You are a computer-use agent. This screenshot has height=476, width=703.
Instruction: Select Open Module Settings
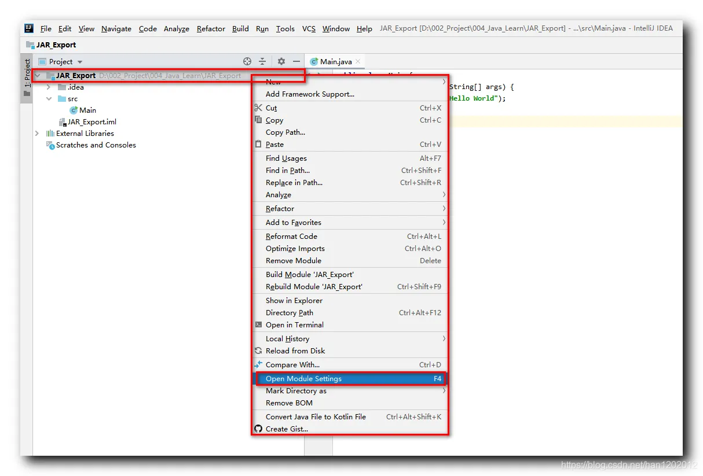[x=350, y=379]
